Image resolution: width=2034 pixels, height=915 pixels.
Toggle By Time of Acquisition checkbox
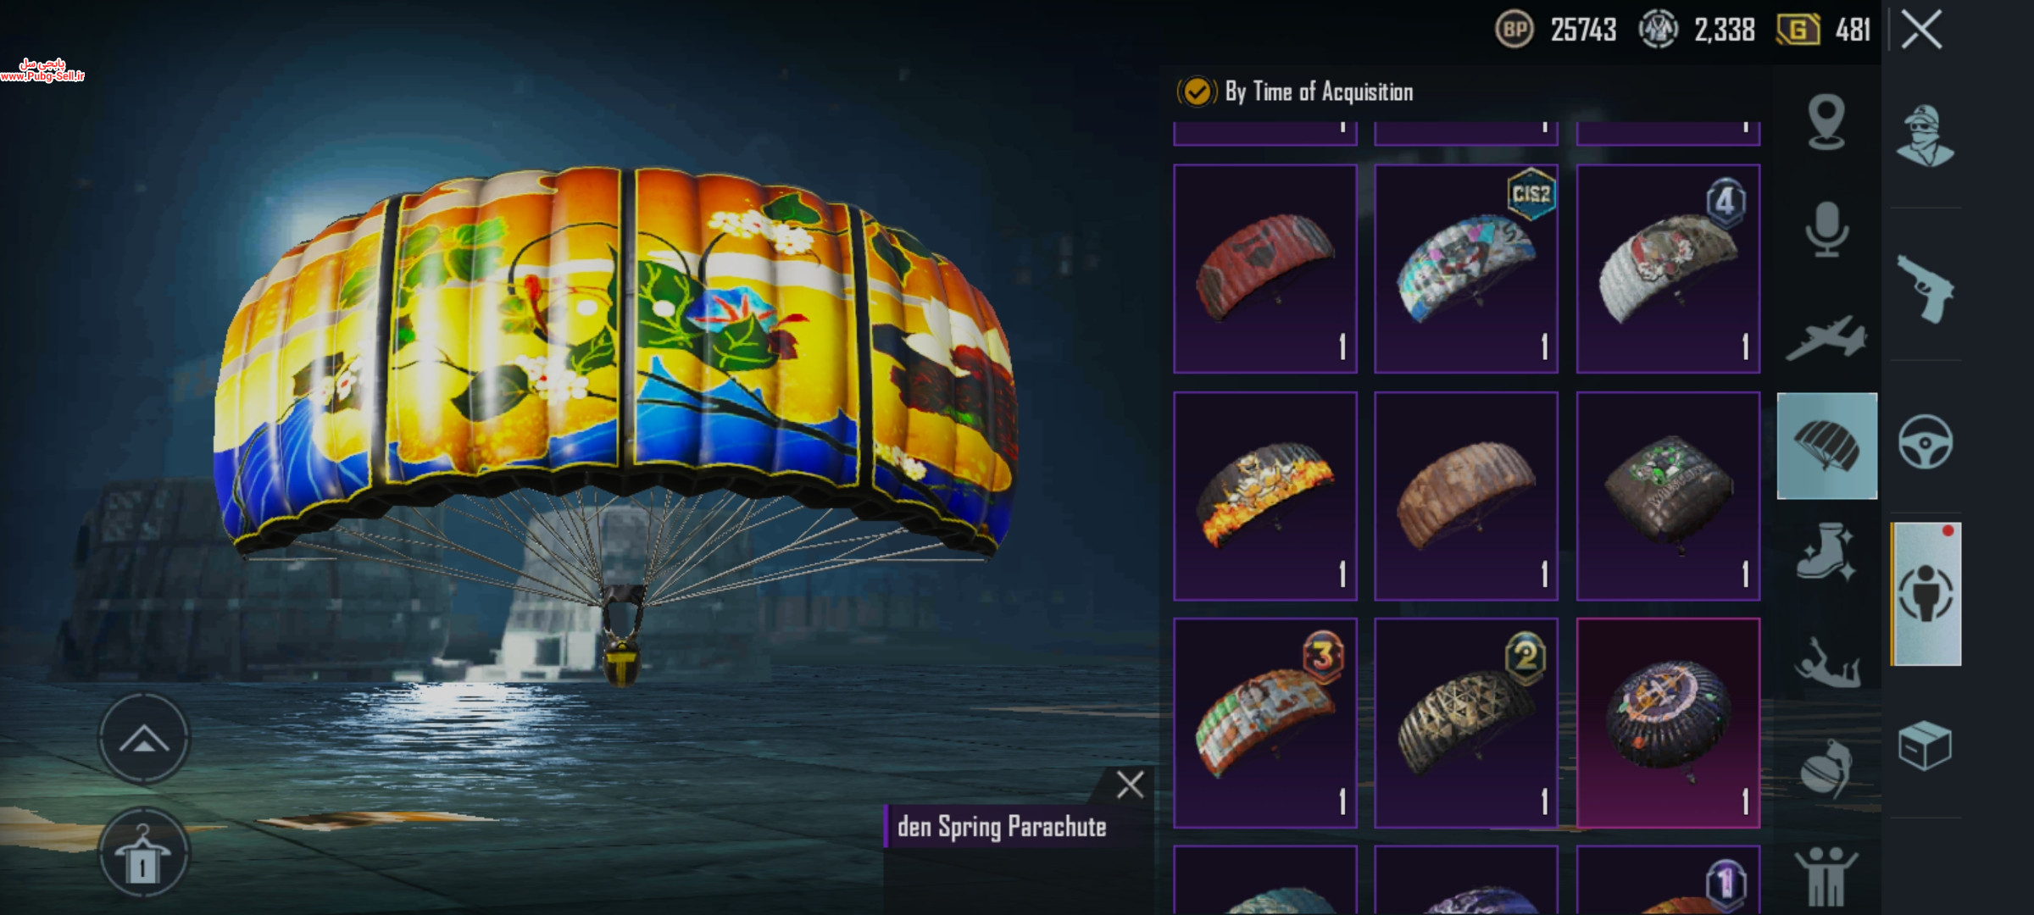pos(1197,91)
